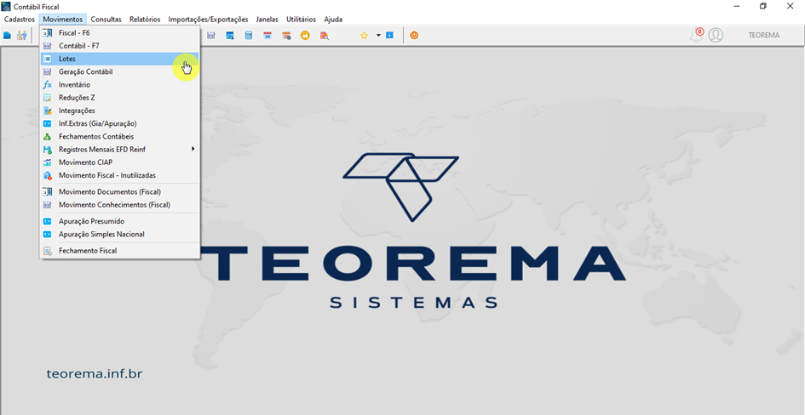Select Movimento CIAP menu entry

click(119, 162)
